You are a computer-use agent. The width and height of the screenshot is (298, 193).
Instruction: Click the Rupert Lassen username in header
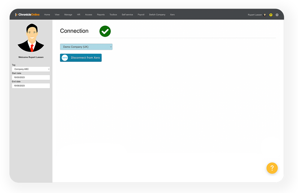click(255, 15)
